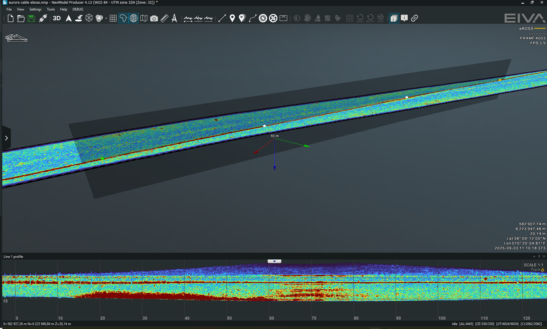Open the color Palette settings
547x329 pixels.
(370, 18)
